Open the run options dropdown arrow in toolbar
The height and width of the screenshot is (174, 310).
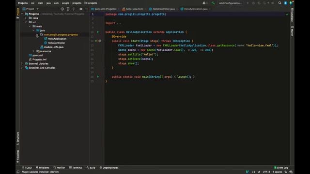(x=268, y=3)
